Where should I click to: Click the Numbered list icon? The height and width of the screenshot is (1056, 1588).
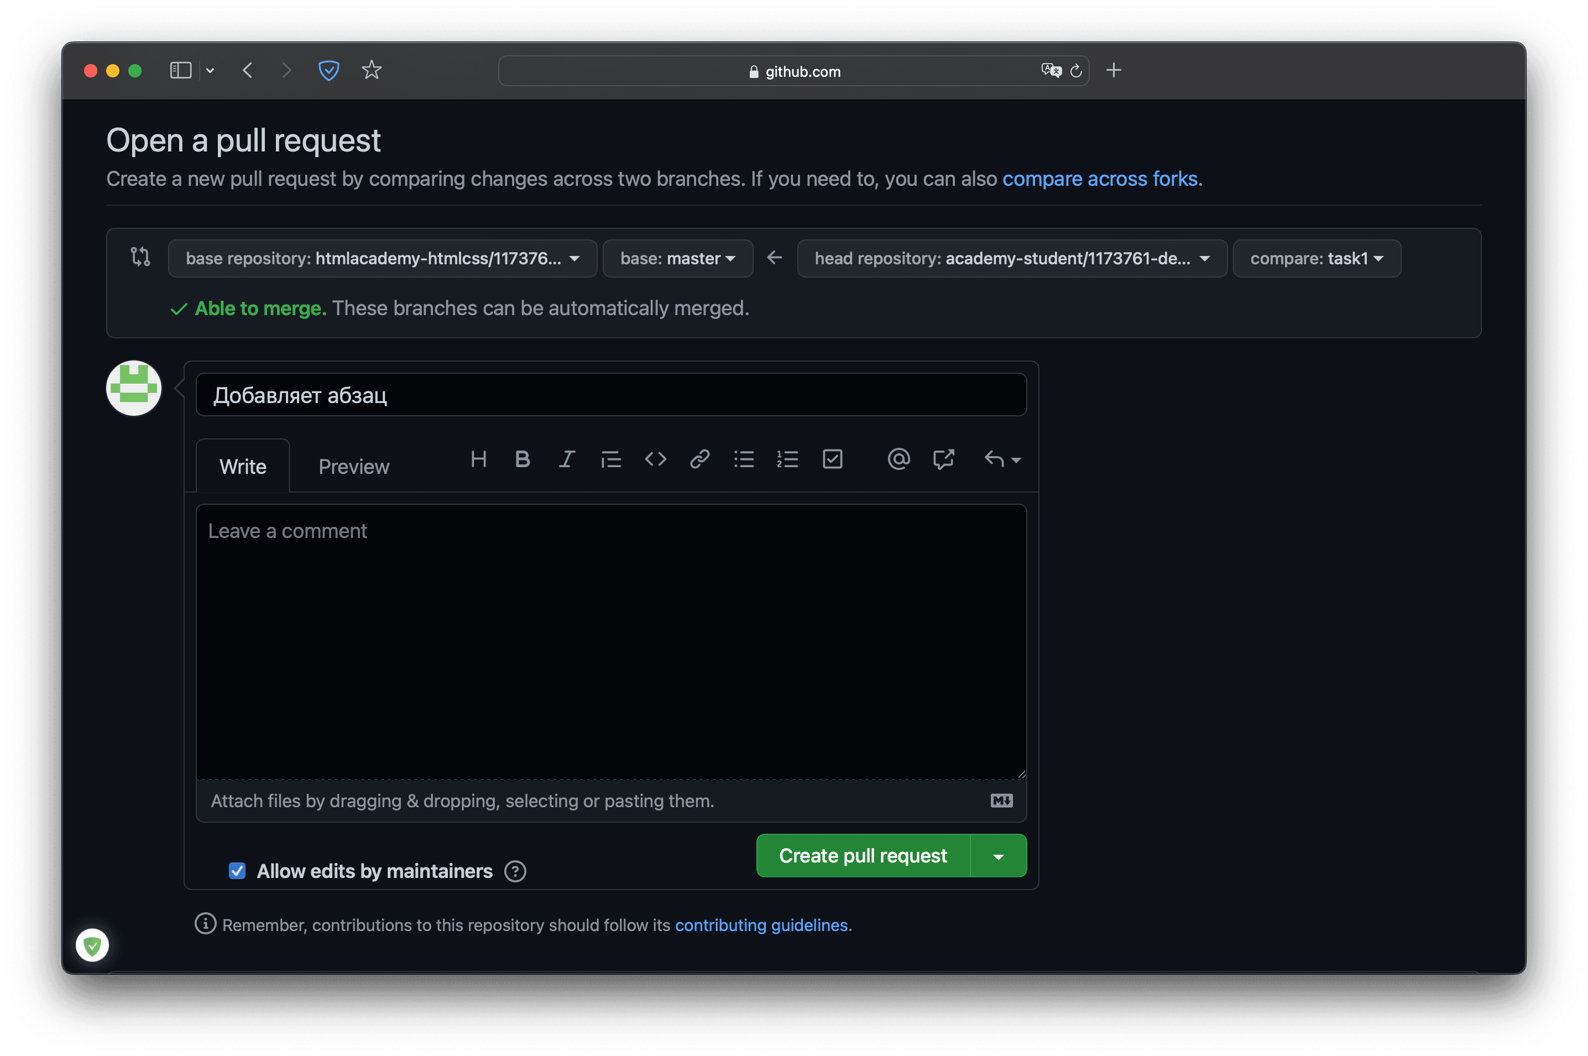click(787, 458)
